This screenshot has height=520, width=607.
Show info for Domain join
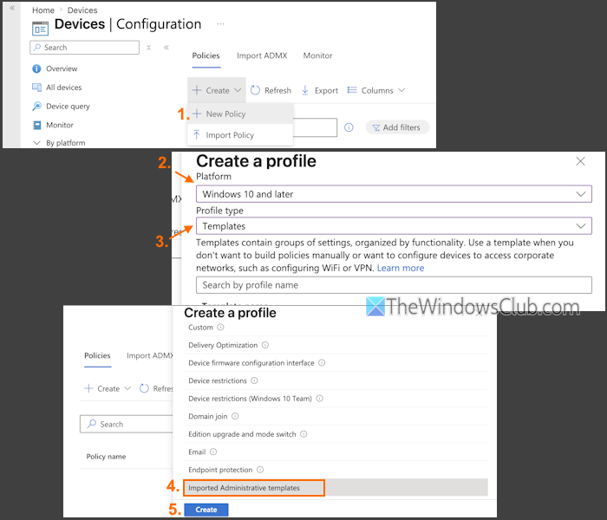point(235,416)
